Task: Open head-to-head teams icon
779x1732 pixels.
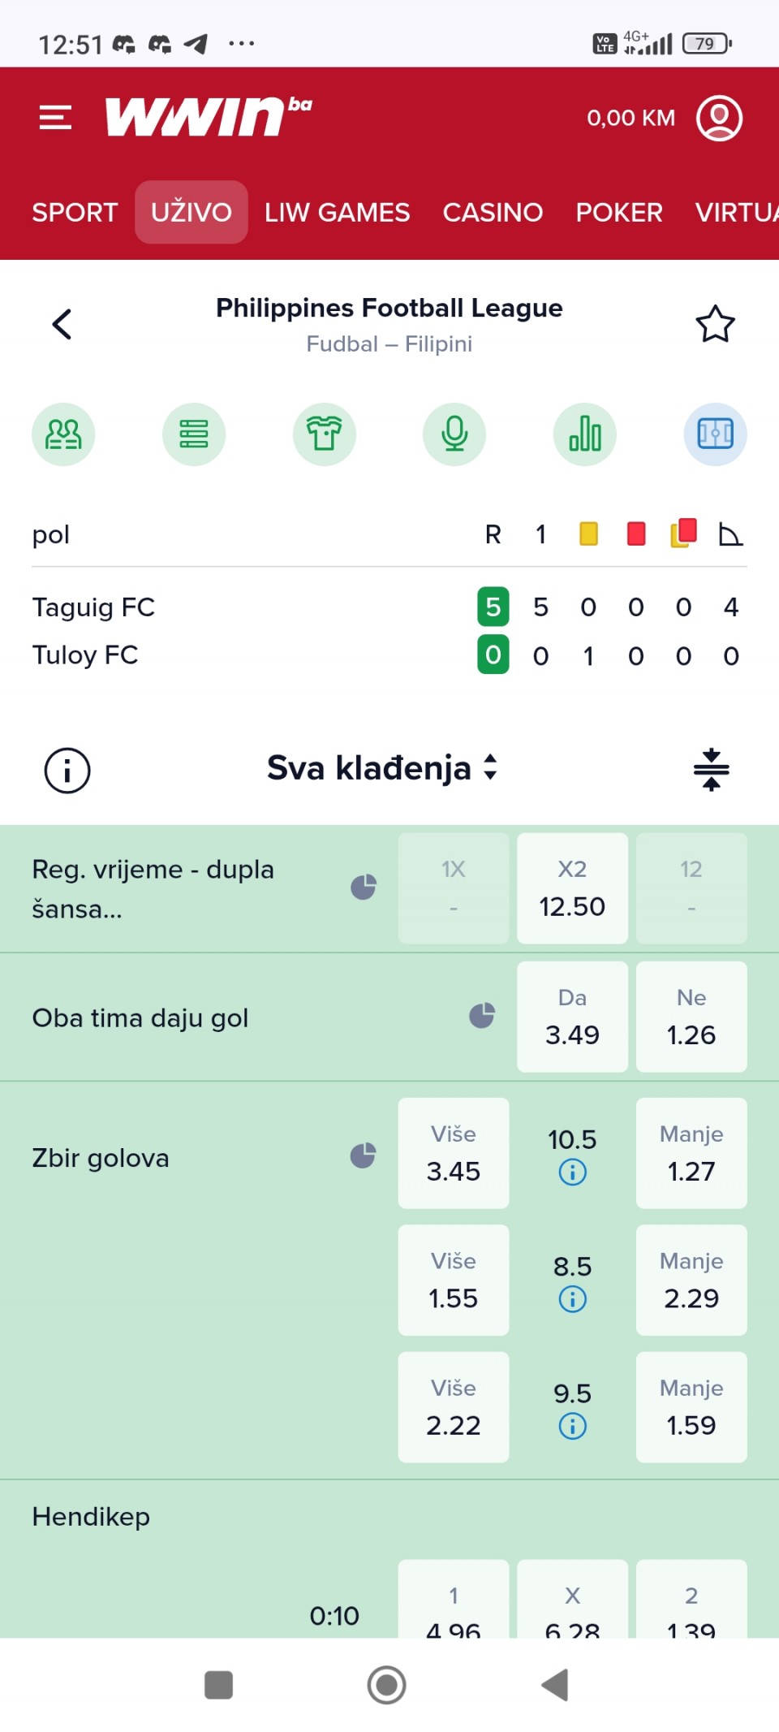Action: [63, 434]
